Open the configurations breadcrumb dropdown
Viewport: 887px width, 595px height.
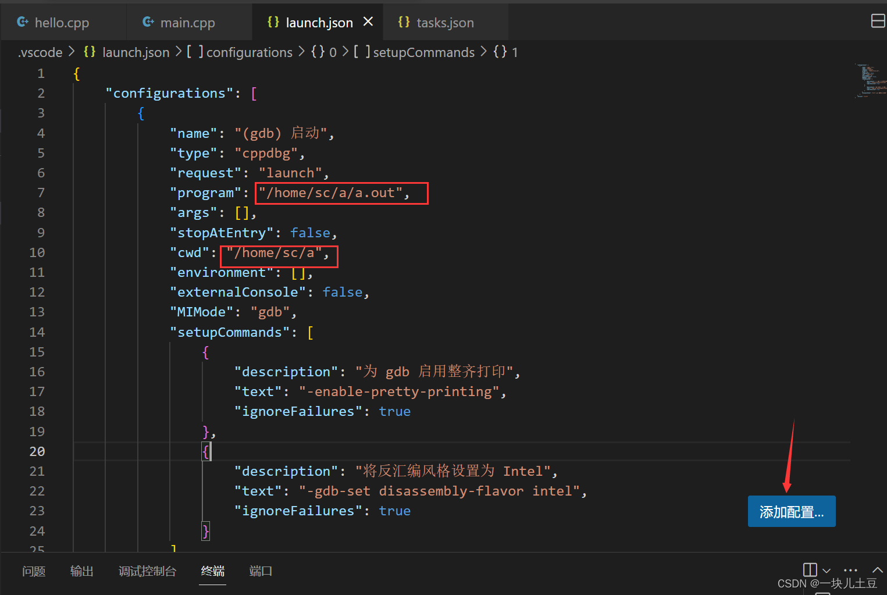coord(250,52)
